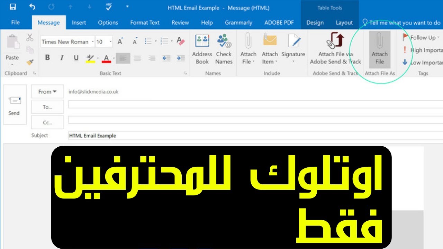Click the Format Painter brush
The width and height of the screenshot is (443, 249).
click(x=30, y=63)
